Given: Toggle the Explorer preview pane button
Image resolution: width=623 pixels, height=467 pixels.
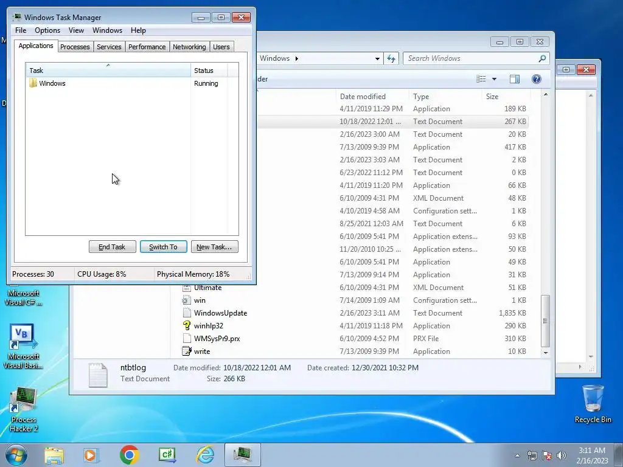Looking at the screenshot, I should [515, 79].
